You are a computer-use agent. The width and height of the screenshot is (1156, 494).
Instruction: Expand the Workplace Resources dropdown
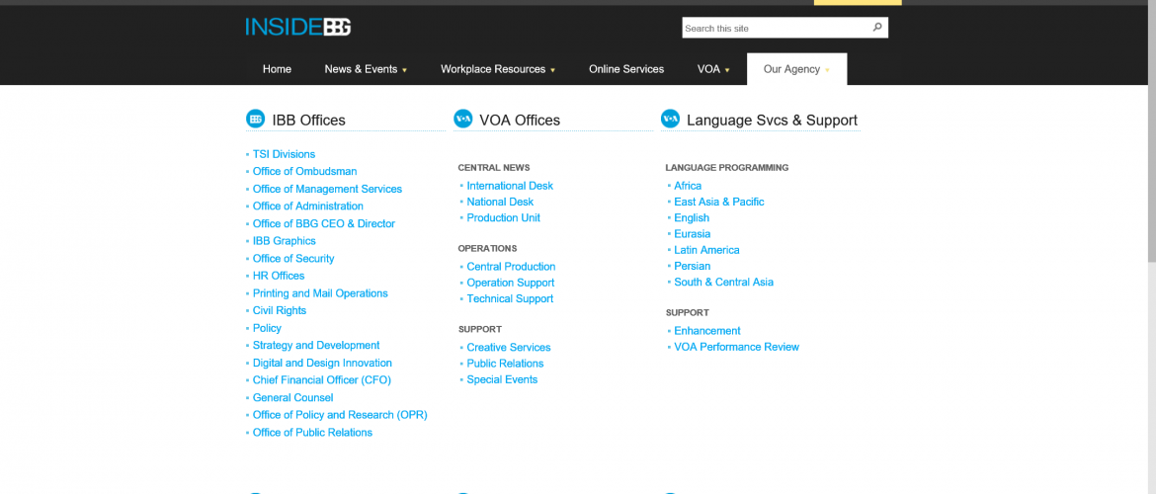[498, 68]
